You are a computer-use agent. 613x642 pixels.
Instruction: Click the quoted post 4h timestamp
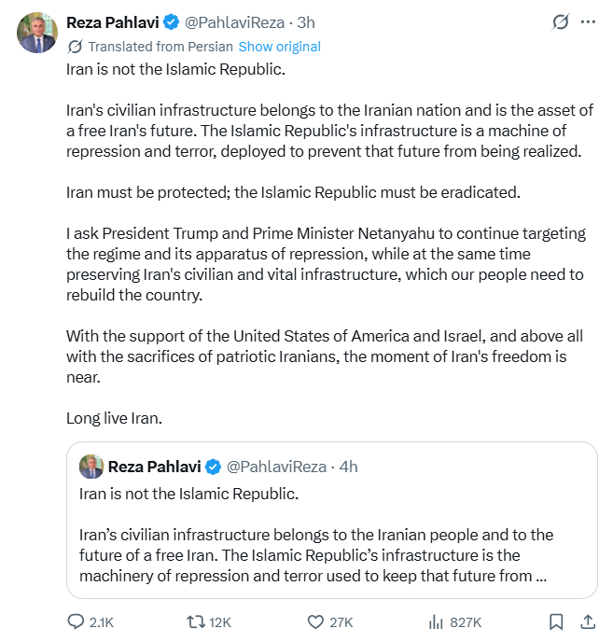pyautogui.click(x=348, y=467)
